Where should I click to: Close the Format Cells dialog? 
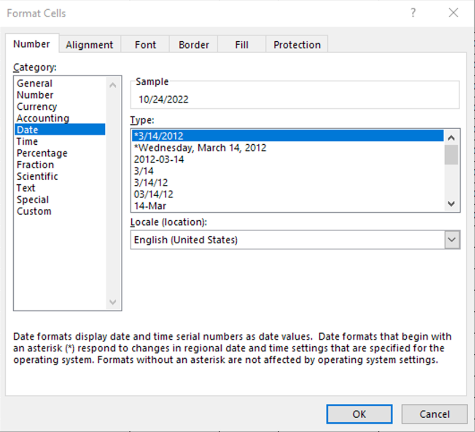pyautogui.click(x=453, y=13)
